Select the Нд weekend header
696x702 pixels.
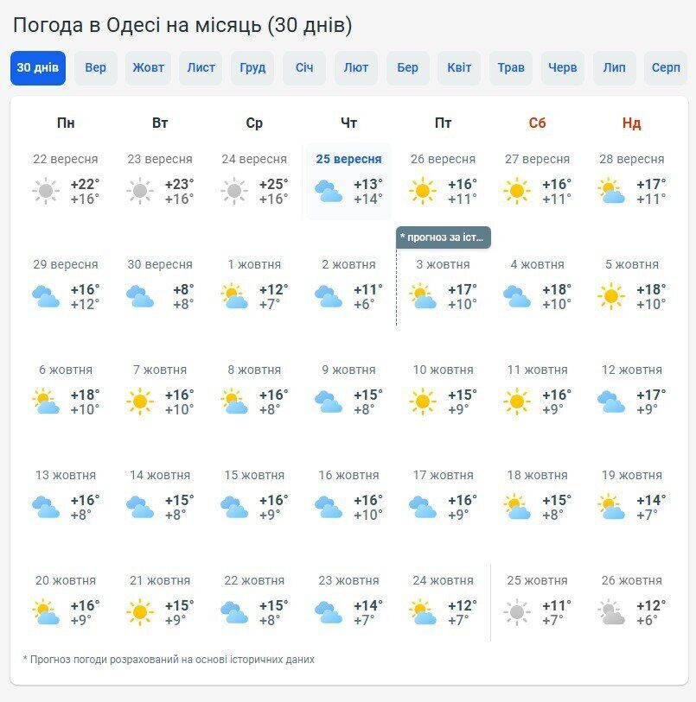(x=630, y=123)
